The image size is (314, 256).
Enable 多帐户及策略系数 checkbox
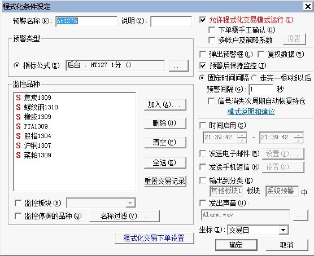[x=212, y=40]
